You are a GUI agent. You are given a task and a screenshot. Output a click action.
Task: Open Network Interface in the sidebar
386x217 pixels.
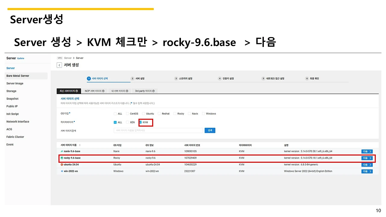click(18, 122)
